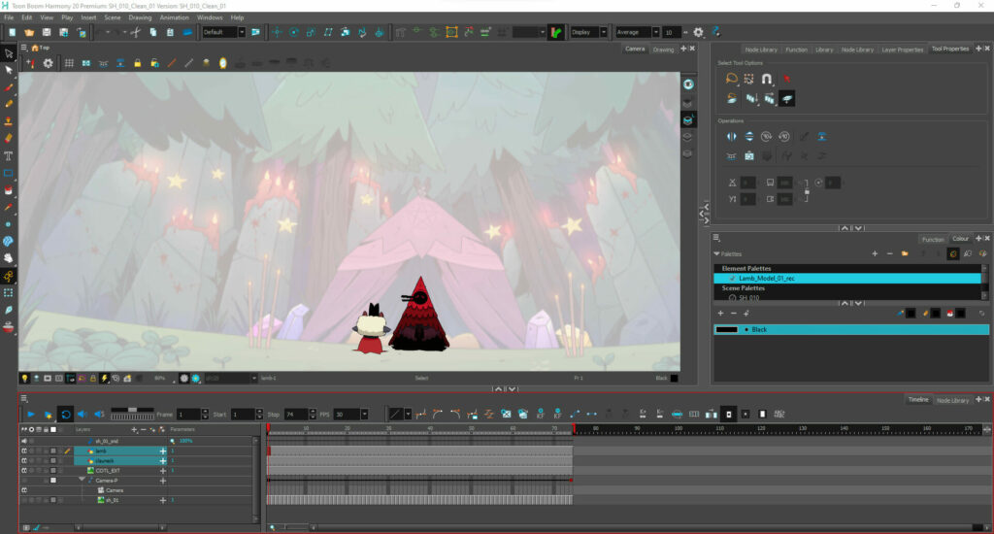This screenshot has width=994, height=534.
Task: Click the light bulb icon under viewport
Action: pyautogui.click(x=24, y=378)
